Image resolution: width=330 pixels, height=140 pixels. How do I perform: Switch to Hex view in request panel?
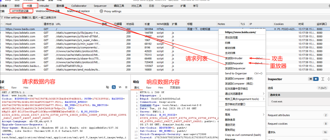(x=26, y=87)
